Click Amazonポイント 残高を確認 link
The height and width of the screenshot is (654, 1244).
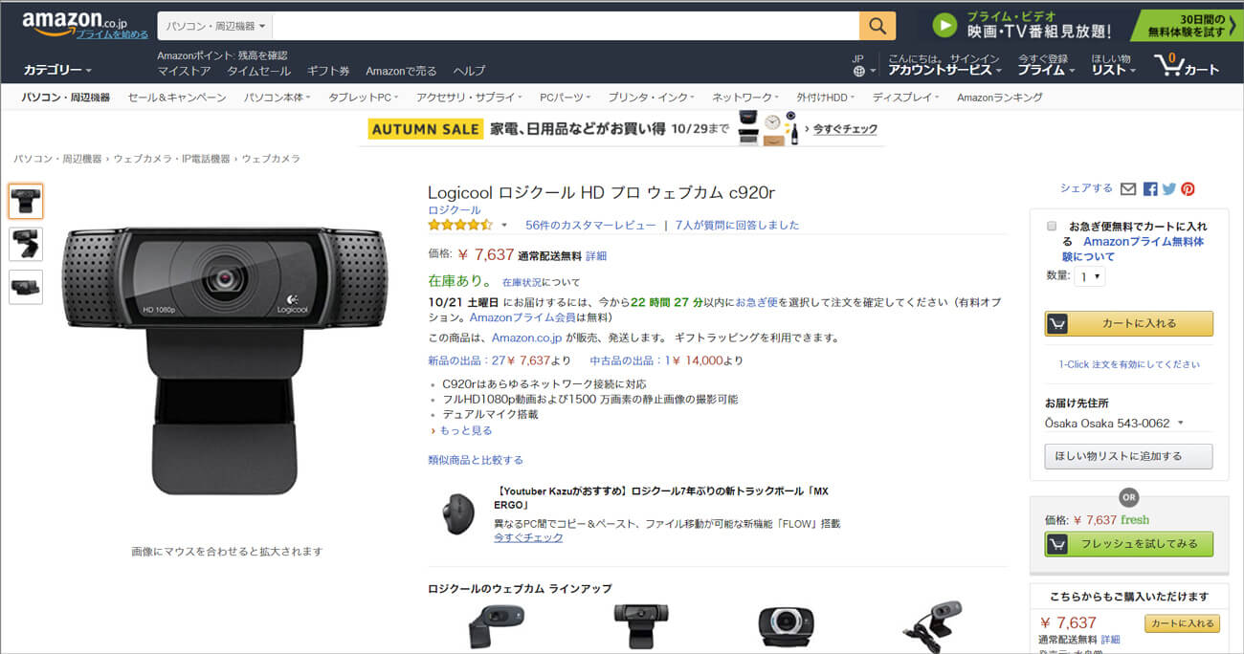click(222, 55)
